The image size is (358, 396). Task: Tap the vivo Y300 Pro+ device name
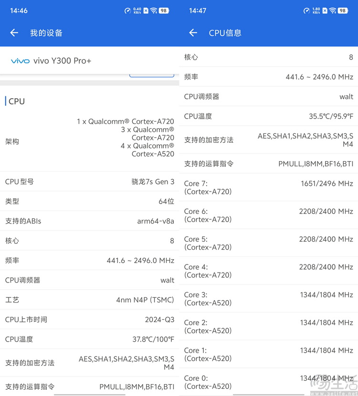62,61
